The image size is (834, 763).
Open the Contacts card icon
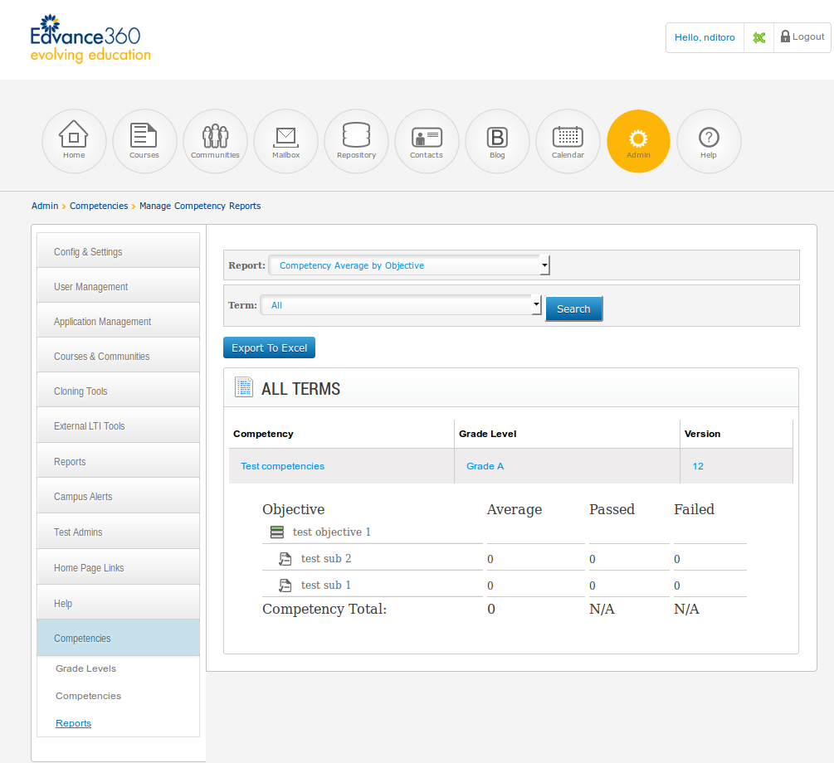pos(427,141)
